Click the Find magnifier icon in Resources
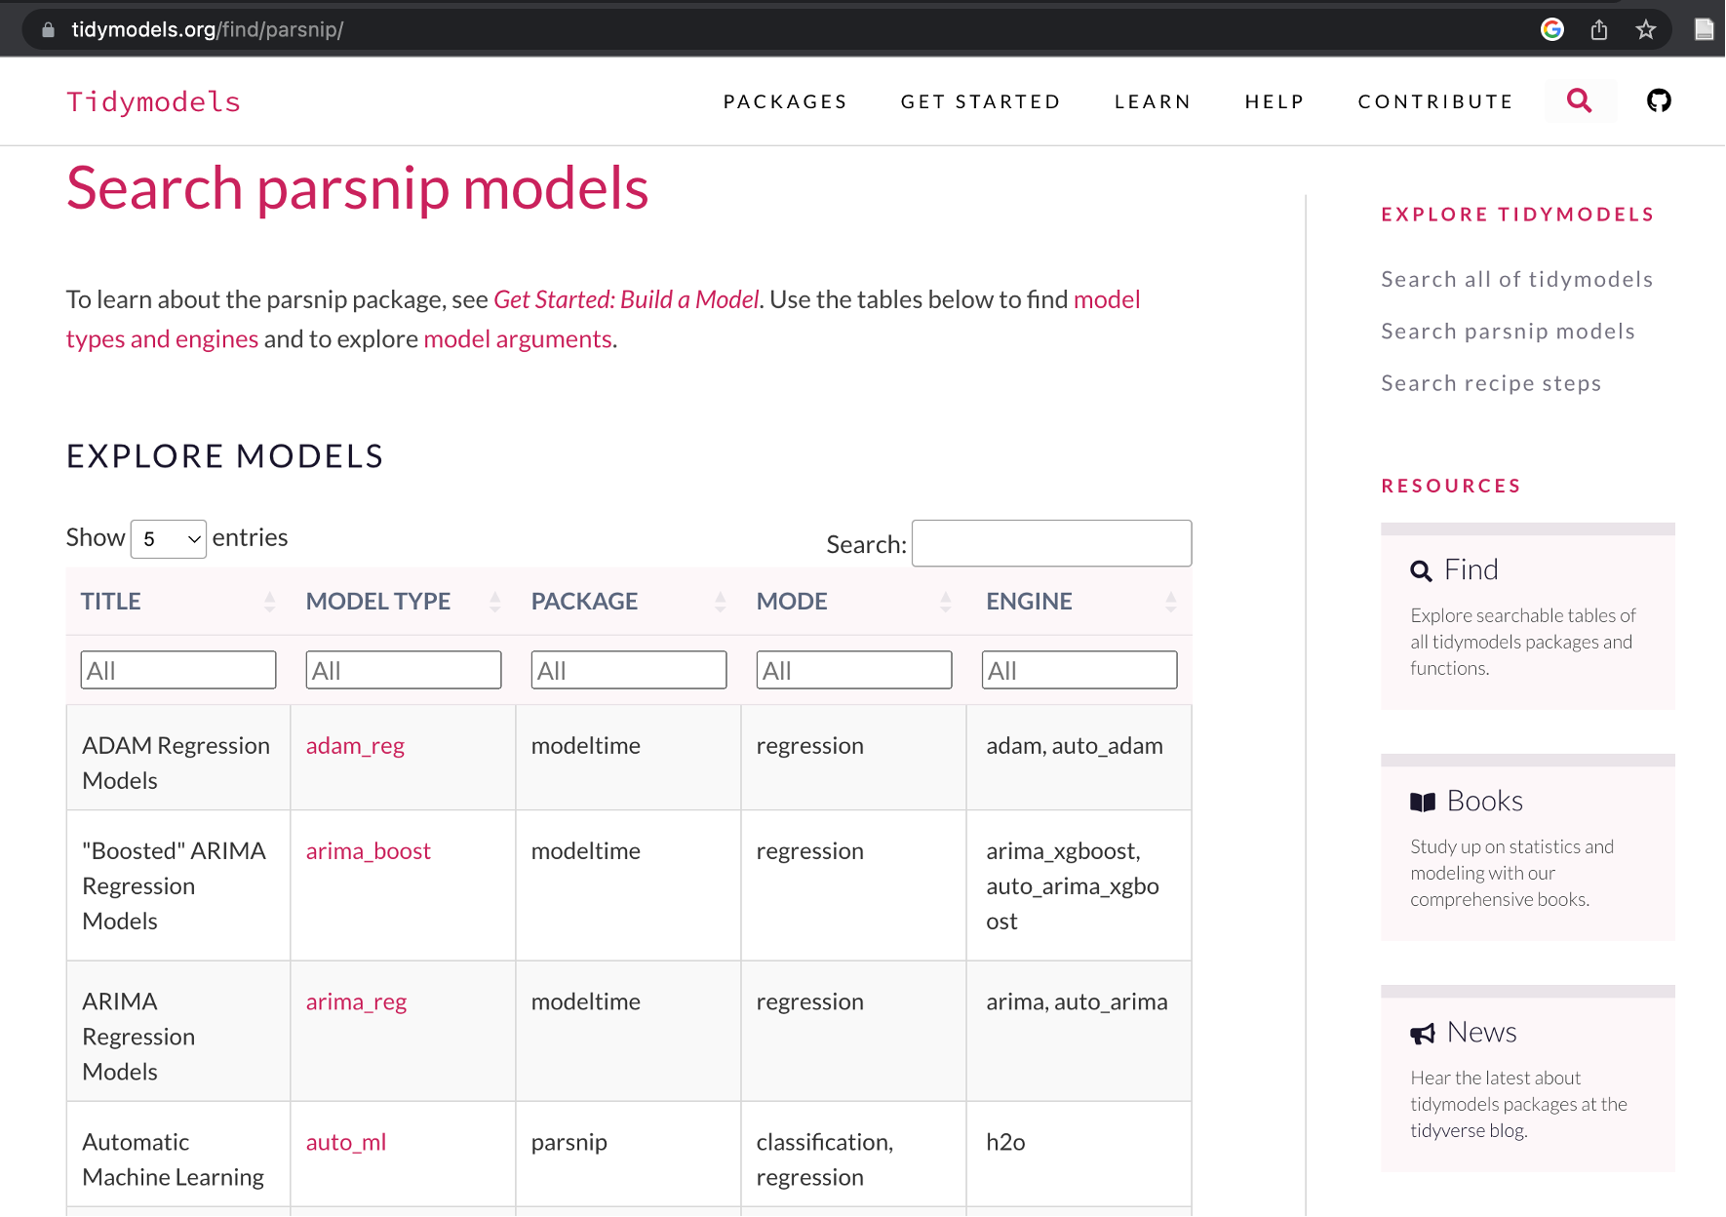Viewport: 1726px width, 1217px height. coord(1422,571)
